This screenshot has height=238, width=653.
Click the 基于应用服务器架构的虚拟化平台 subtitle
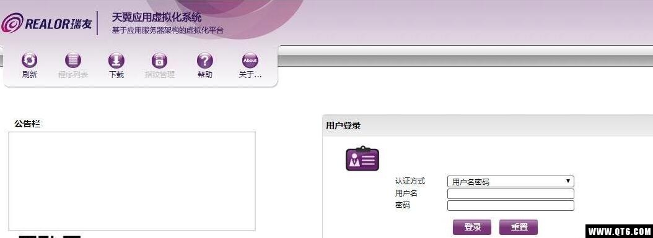[167, 30]
